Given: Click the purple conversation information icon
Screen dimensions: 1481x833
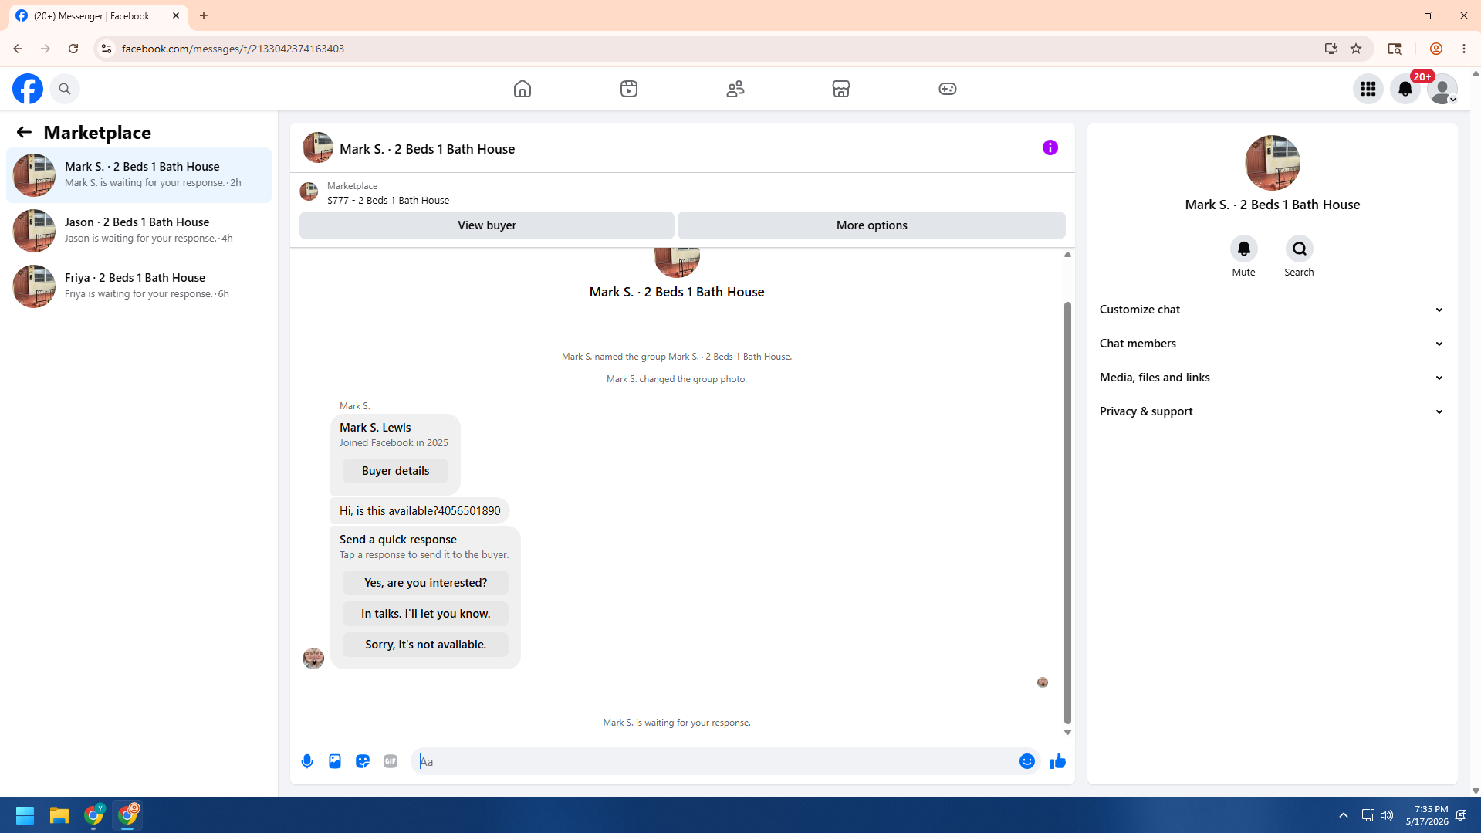Looking at the screenshot, I should [x=1050, y=147].
